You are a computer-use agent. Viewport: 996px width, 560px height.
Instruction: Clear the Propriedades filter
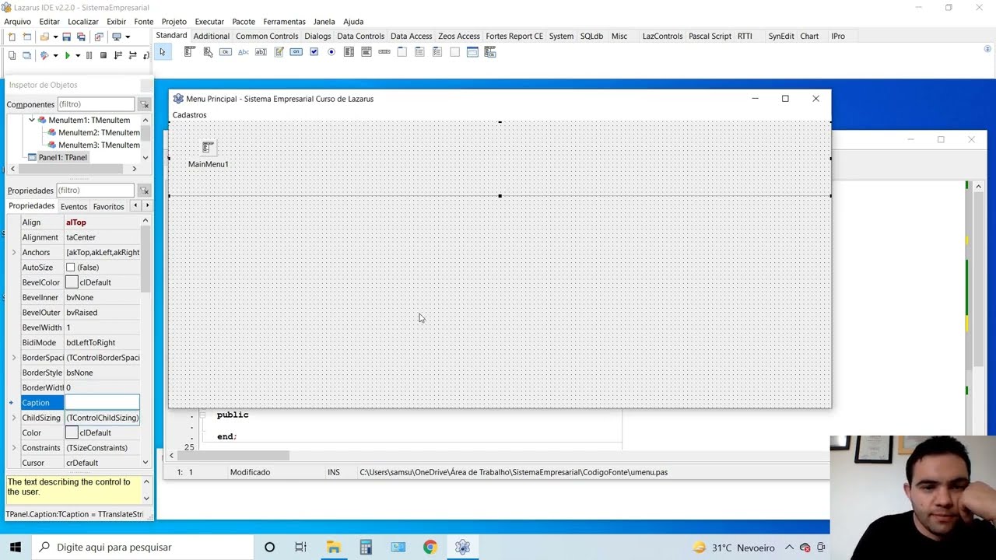[x=144, y=191]
